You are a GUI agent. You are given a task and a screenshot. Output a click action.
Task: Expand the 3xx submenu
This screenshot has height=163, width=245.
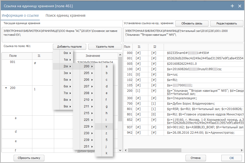[x=67, y=73]
